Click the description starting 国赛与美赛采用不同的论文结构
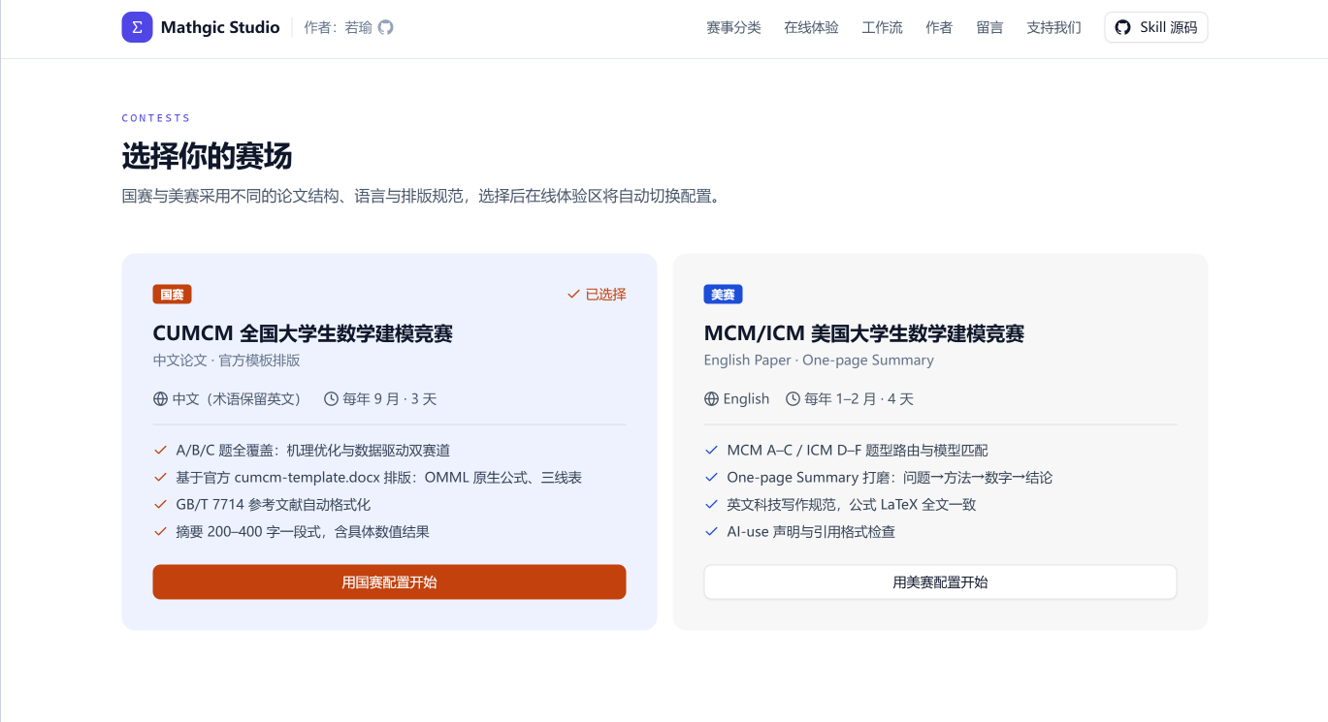The width and height of the screenshot is (1328, 722). [421, 196]
